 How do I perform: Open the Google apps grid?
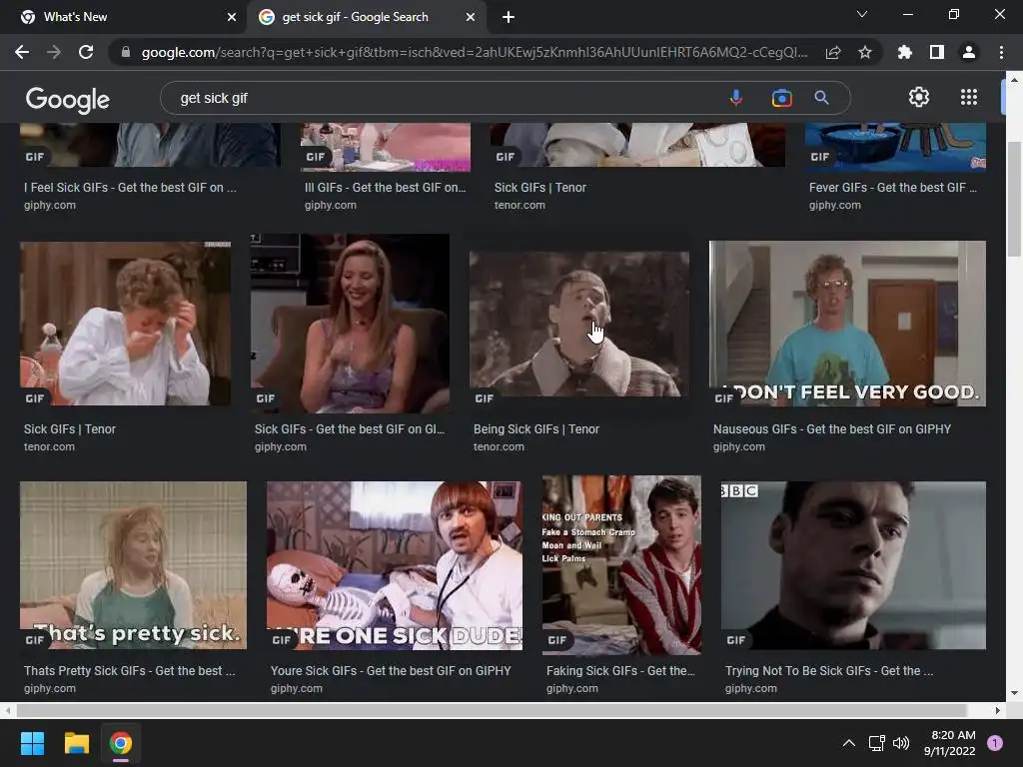969,97
